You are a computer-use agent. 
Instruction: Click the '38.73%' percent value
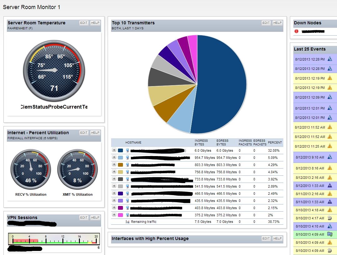point(274,222)
